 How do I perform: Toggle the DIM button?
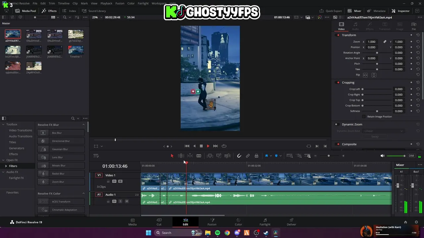[411, 156]
